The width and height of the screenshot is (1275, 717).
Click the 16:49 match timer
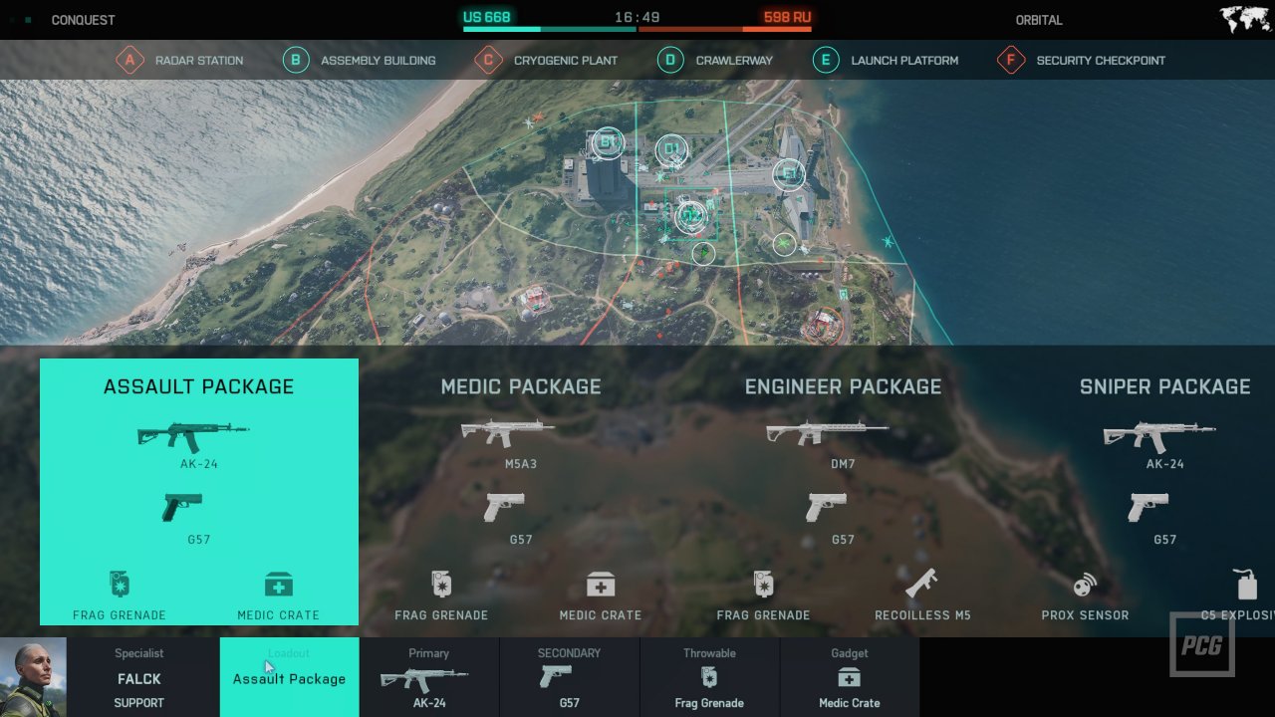pyautogui.click(x=637, y=17)
